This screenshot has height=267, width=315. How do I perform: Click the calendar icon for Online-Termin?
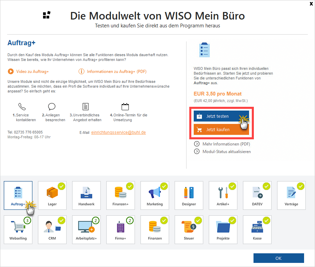pyautogui.click(x=125, y=106)
